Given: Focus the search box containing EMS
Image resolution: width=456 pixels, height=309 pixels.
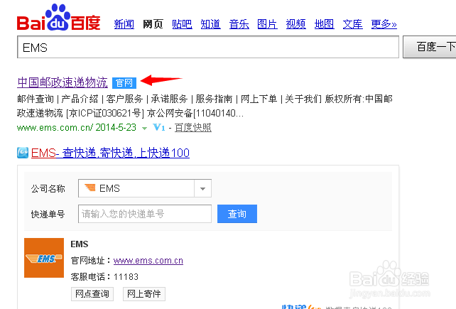Looking at the screenshot, I should [208, 47].
